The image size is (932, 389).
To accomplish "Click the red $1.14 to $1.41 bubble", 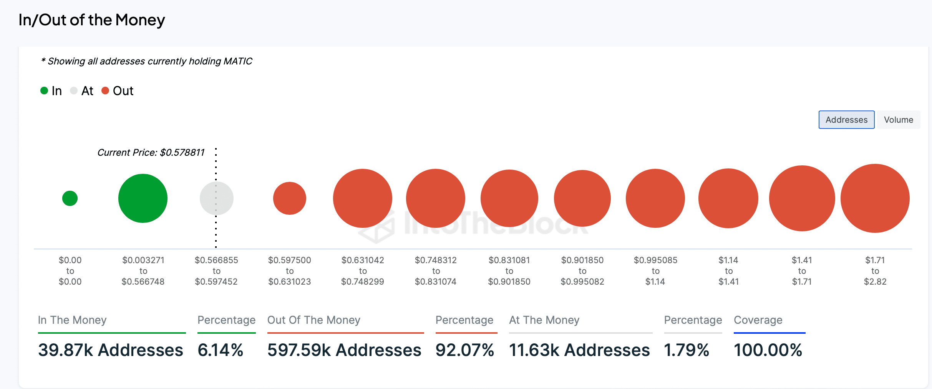I will point(728,198).
